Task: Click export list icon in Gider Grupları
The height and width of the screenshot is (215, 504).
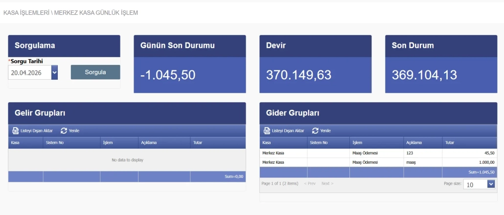Action: click(267, 131)
